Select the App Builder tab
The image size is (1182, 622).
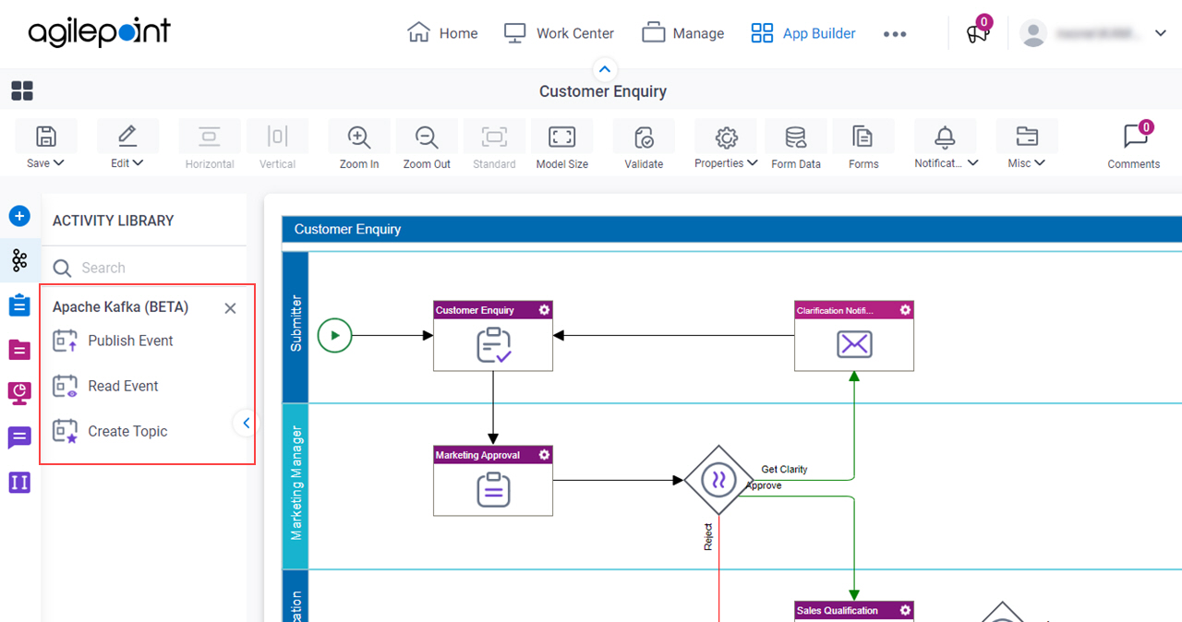click(x=803, y=33)
